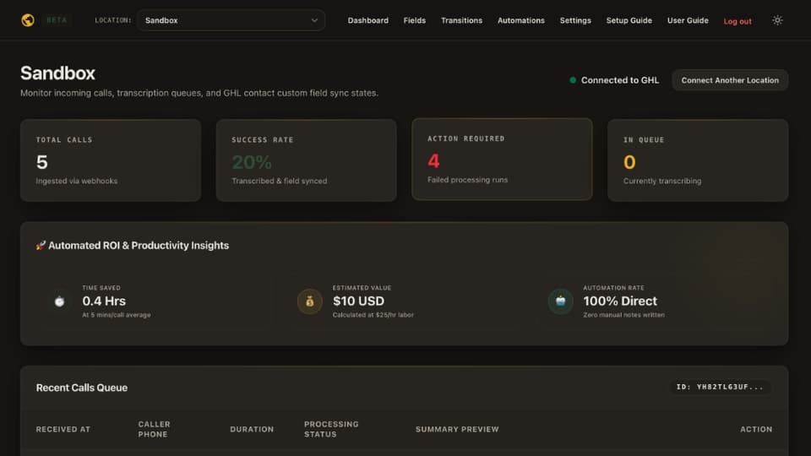
Task: Open the Automations page
Action: tap(521, 20)
